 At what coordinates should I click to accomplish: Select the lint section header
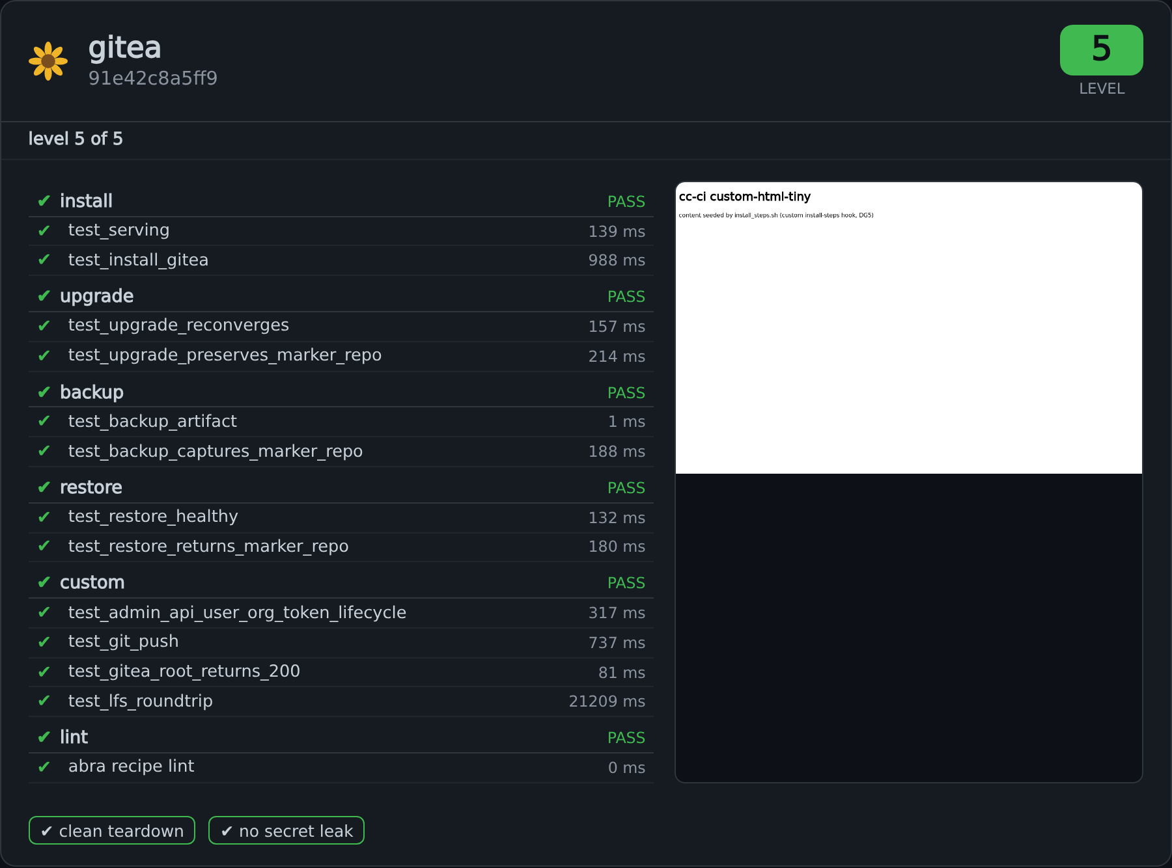(341, 737)
